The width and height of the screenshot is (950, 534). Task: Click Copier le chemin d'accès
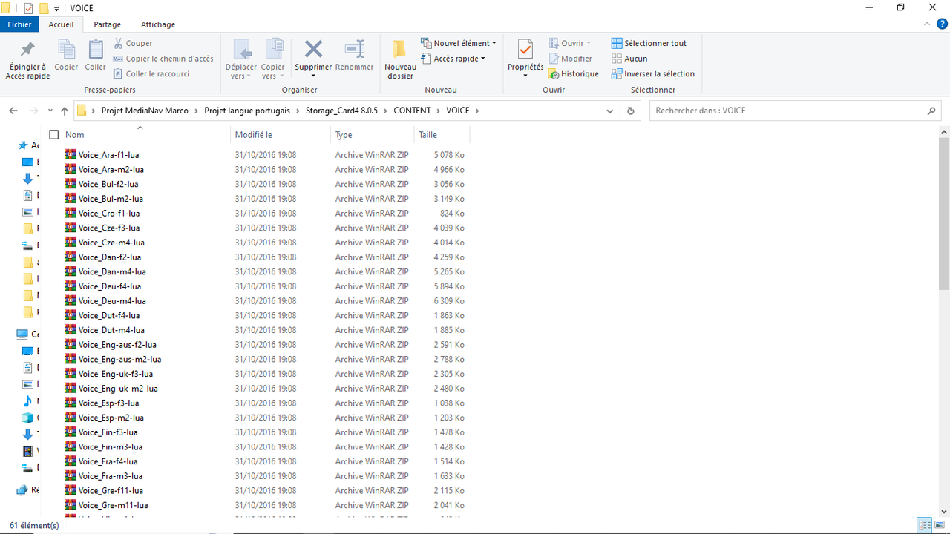coord(163,59)
